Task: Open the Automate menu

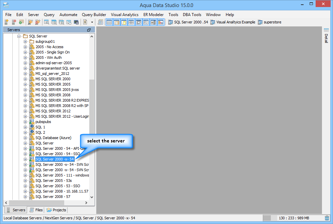Action: point(69,15)
